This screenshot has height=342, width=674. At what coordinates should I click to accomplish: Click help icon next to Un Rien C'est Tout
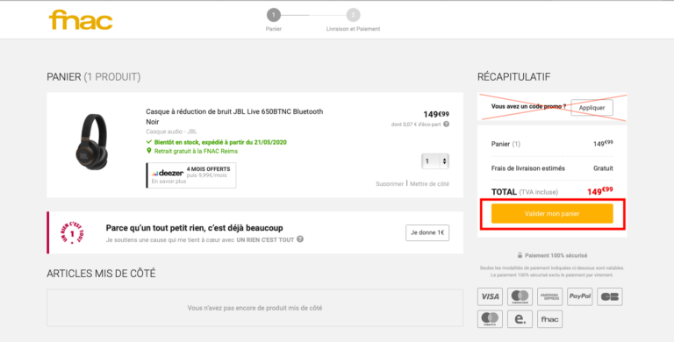(x=300, y=239)
